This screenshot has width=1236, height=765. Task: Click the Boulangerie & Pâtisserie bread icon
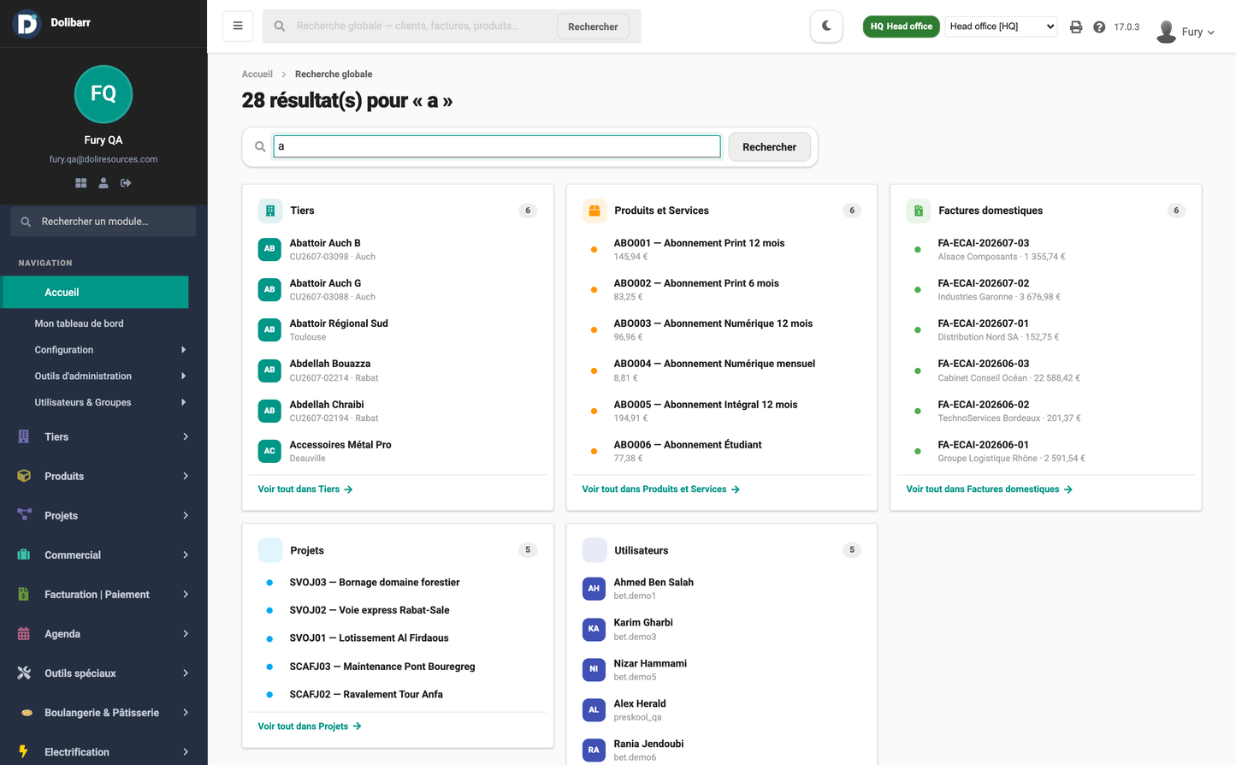click(27, 712)
